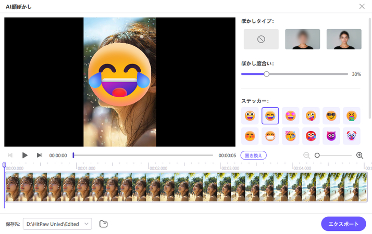Select the no-blur type option

(x=261, y=39)
